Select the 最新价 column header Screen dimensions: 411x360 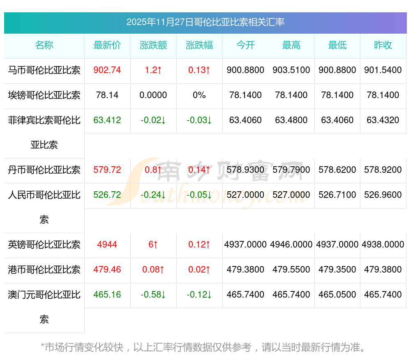click(x=107, y=46)
